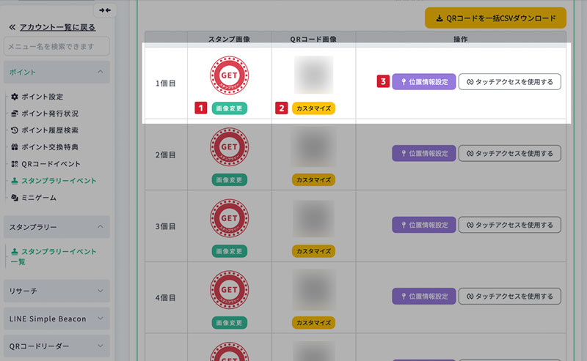Click the menu name search field
The height and width of the screenshot is (361, 587).
[56, 47]
